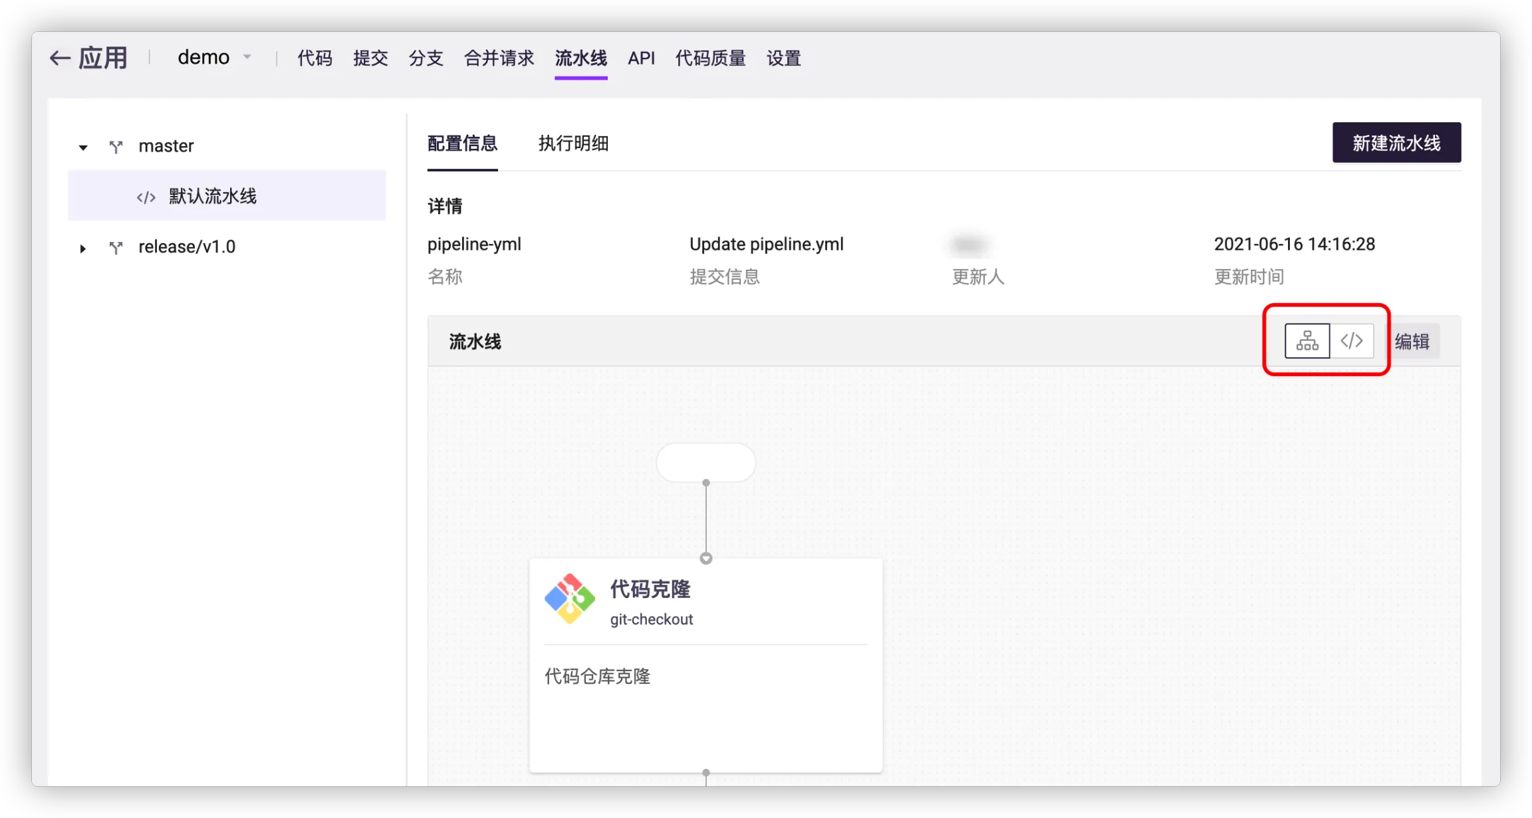Open the 设置 tab
Screen dimensions: 1532x818
pyautogui.click(x=783, y=58)
